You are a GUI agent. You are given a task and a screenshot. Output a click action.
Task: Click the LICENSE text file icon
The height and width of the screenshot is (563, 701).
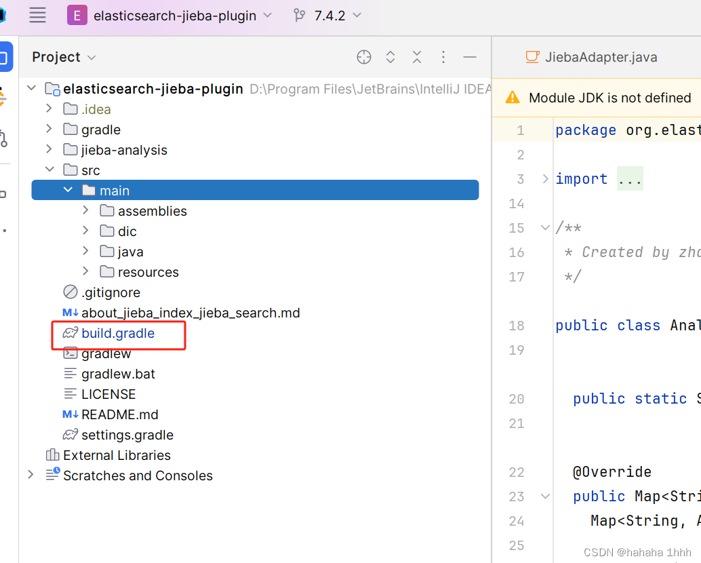click(x=71, y=394)
